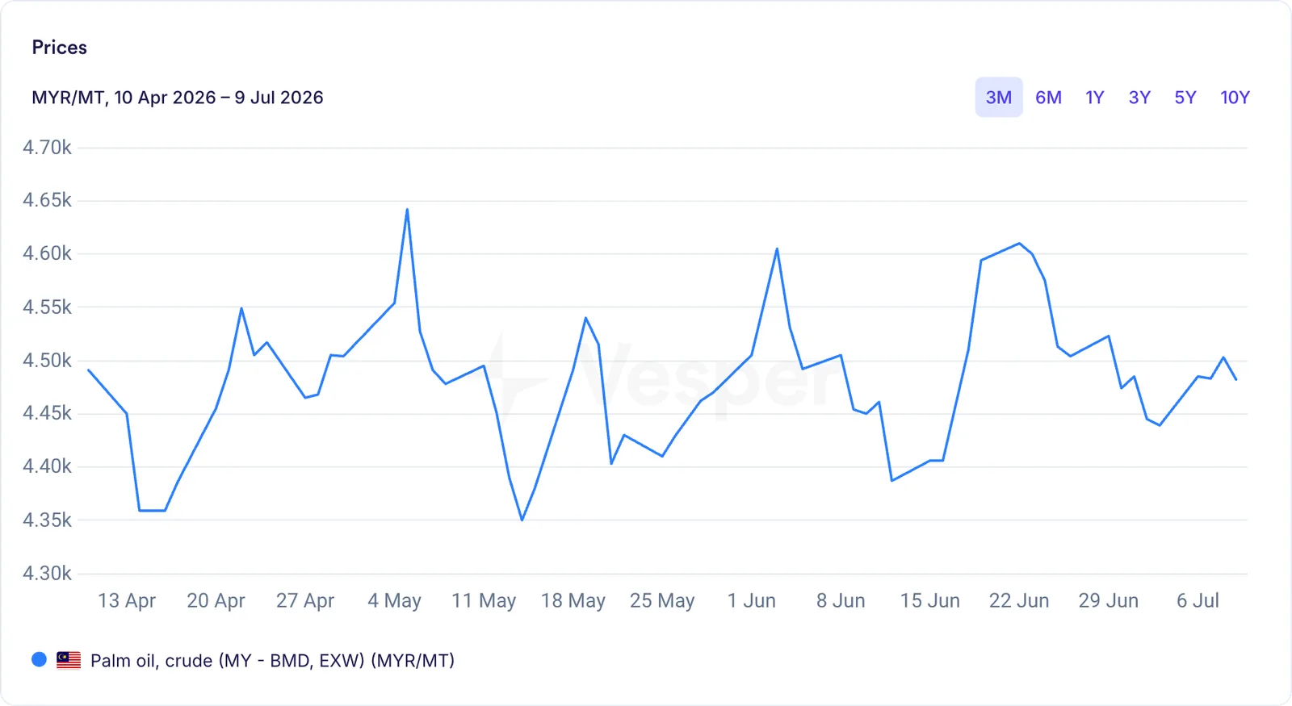Click the 4 May price peak

(407, 210)
